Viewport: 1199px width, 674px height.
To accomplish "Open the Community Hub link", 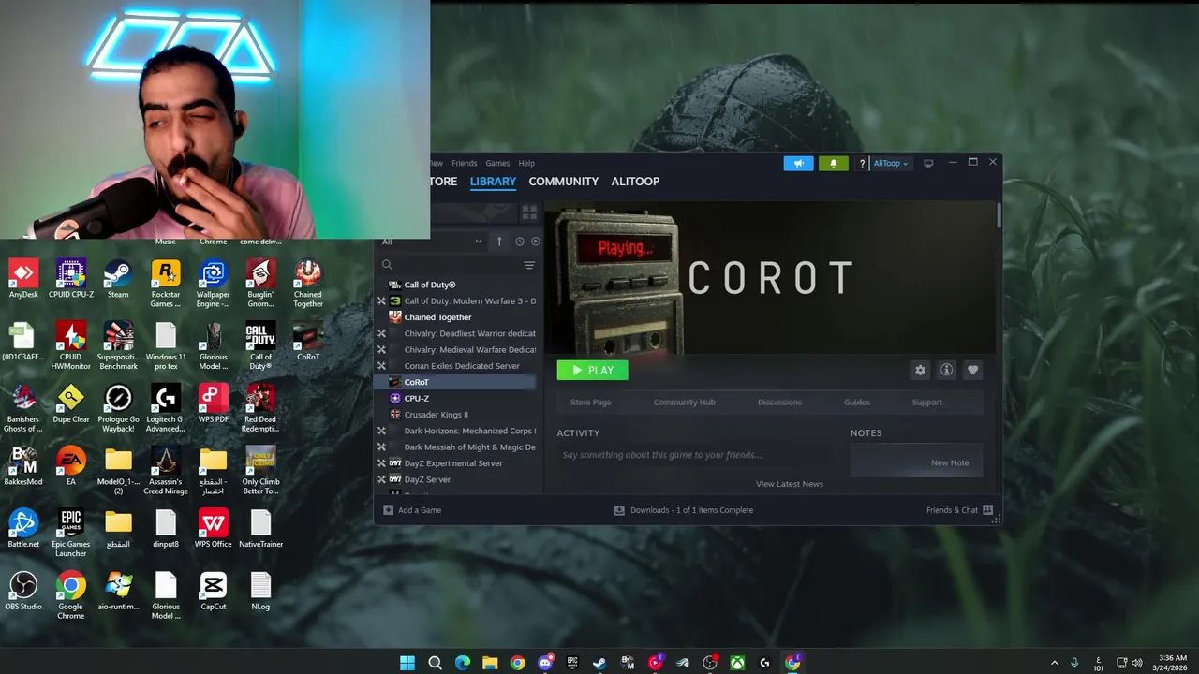I will coord(684,403).
